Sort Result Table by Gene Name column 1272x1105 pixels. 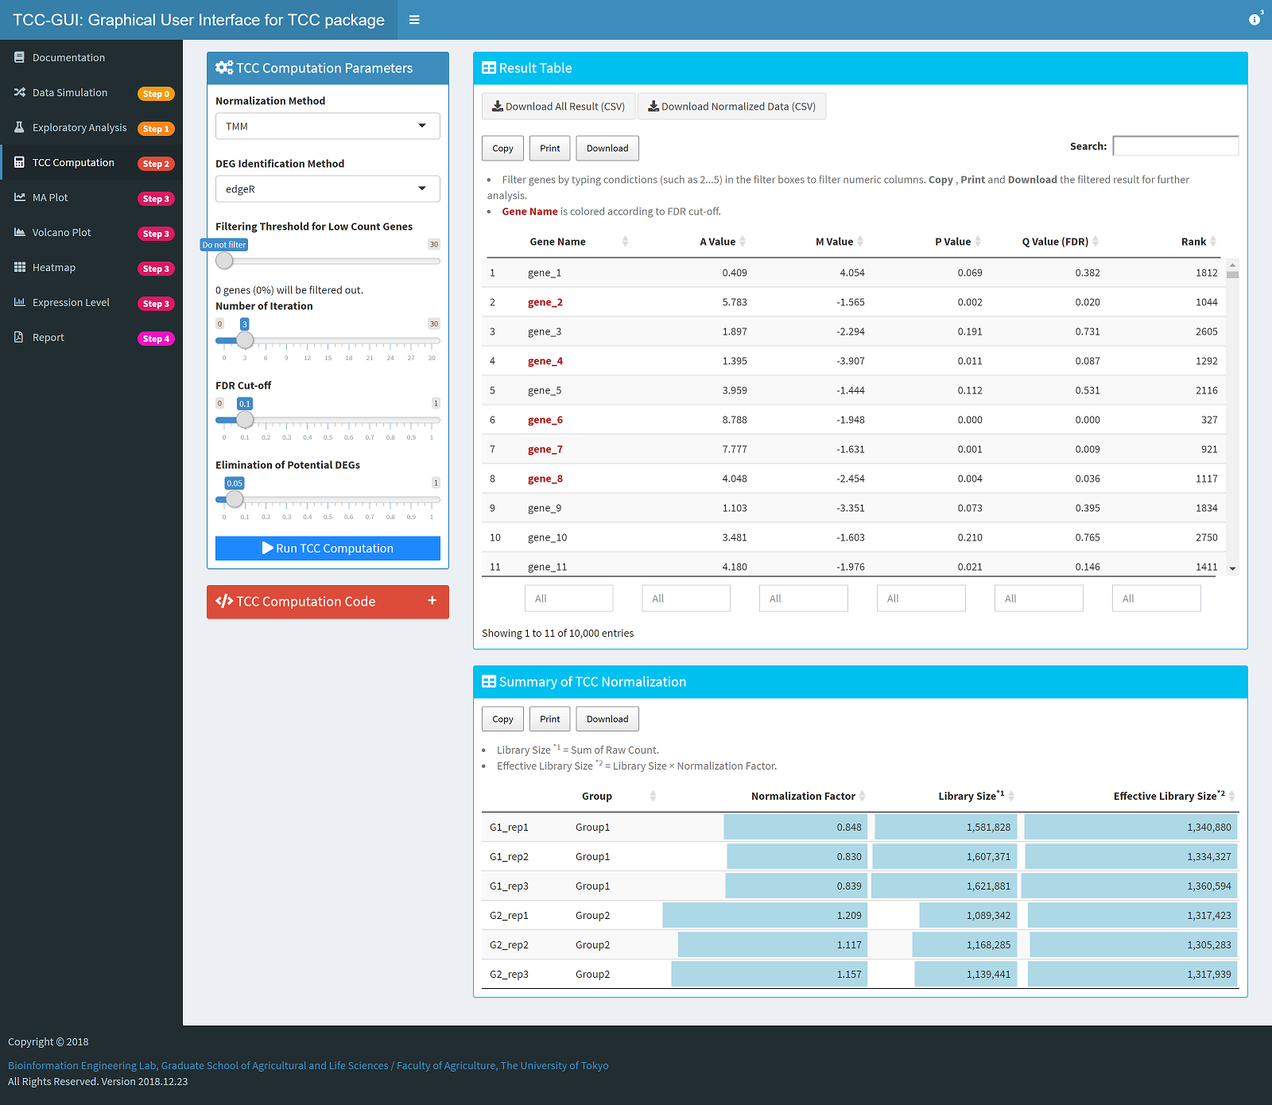(558, 242)
